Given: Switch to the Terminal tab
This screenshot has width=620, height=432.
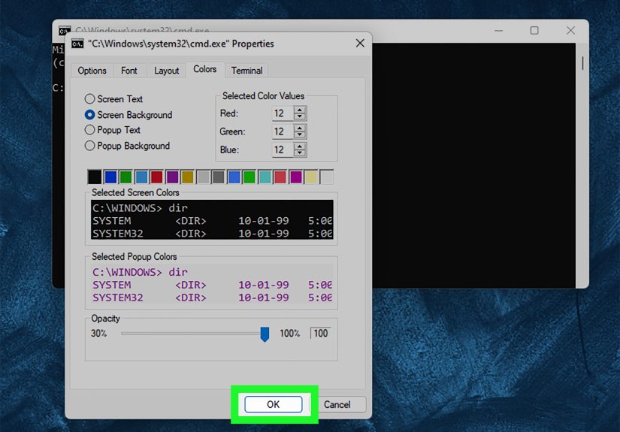Looking at the screenshot, I should click(x=246, y=71).
